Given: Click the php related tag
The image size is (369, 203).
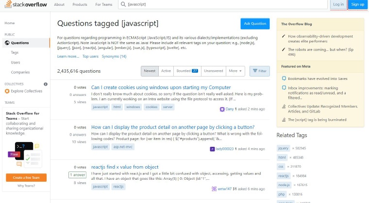Looking at the screenshot, I should click(x=282, y=194).
